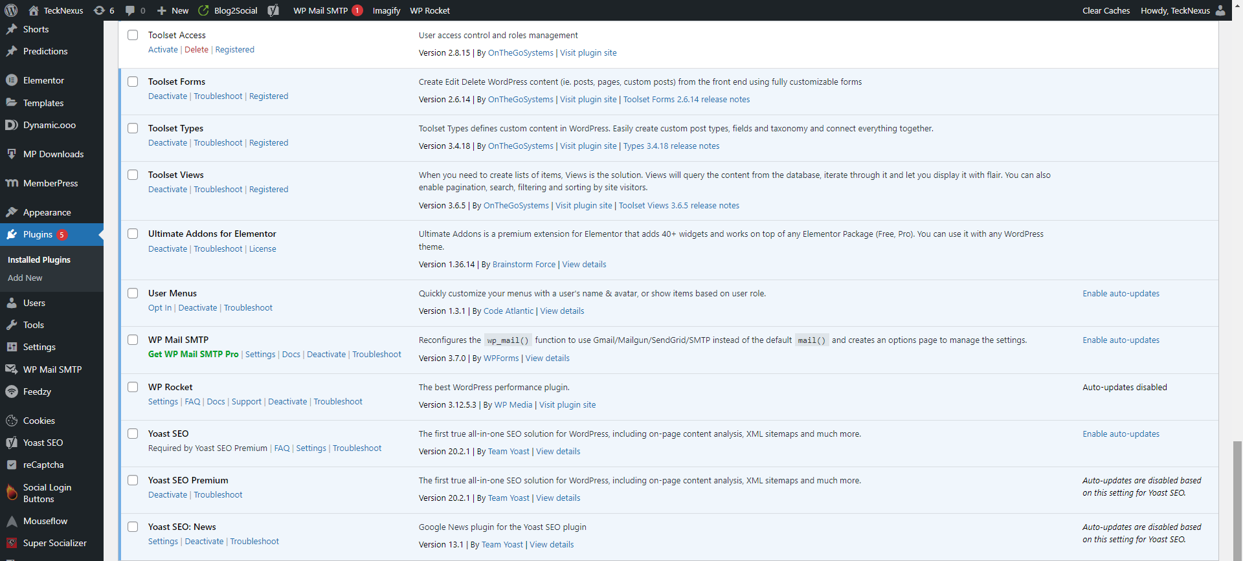The image size is (1243, 561).
Task: Click the Appearance brush icon
Action: (x=12, y=212)
